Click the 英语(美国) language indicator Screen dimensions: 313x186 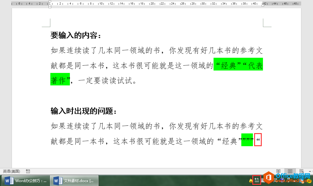pyautogui.click(x=11, y=171)
